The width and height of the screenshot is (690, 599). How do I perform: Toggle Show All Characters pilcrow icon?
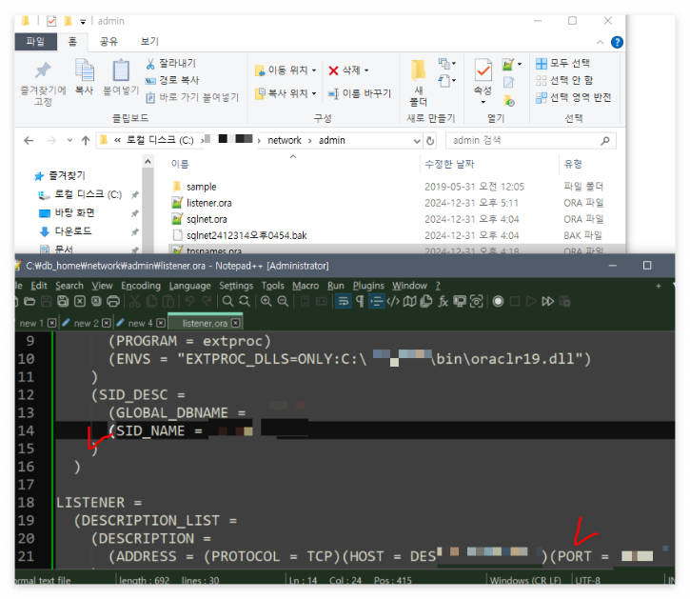point(360,301)
